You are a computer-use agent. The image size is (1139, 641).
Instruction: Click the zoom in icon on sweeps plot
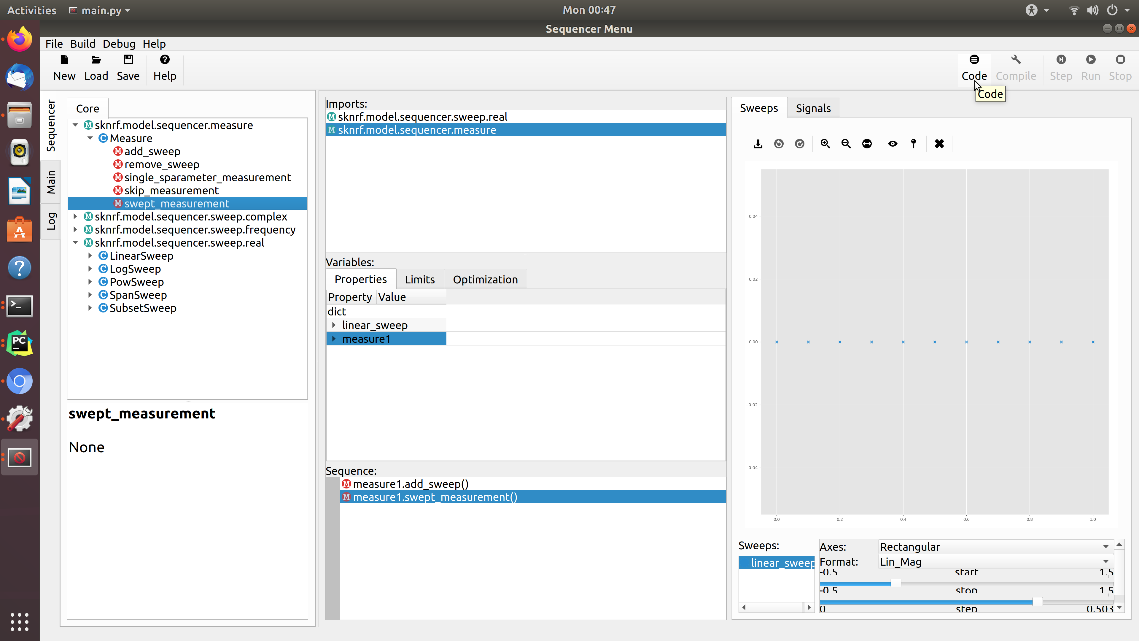pyautogui.click(x=825, y=143)
